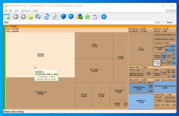The height and width of the screenshot is (116, 179).
Task: Click the green star tagging icon
Action: (87, 17)
